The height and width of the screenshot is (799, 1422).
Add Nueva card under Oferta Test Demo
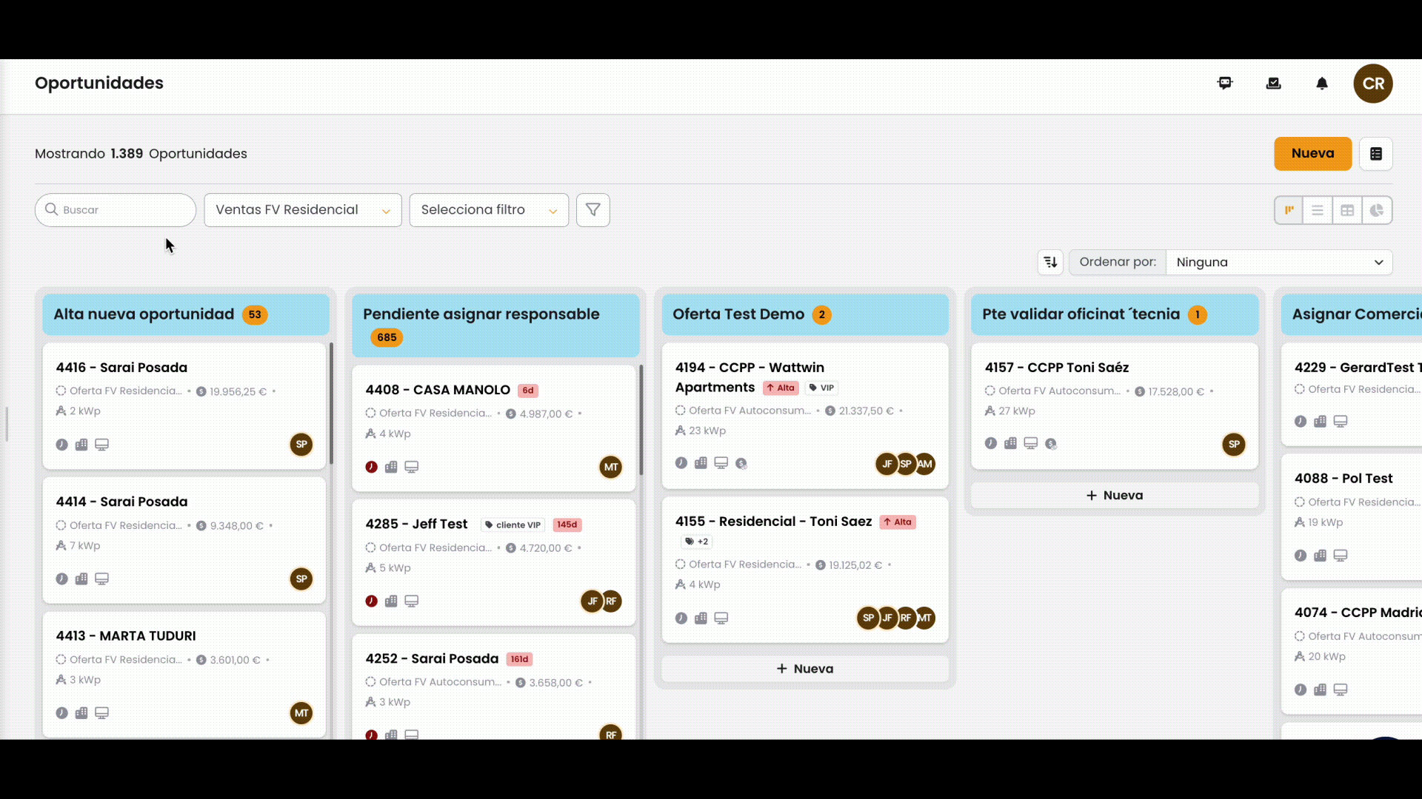point(805,669)
